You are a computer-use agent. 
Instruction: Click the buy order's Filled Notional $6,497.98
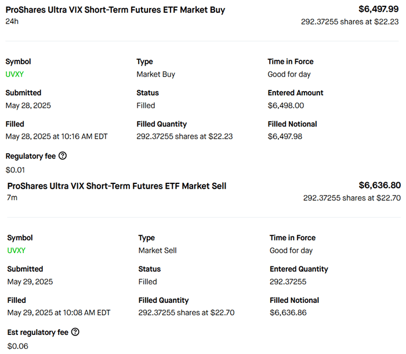[x=285, y=137]
